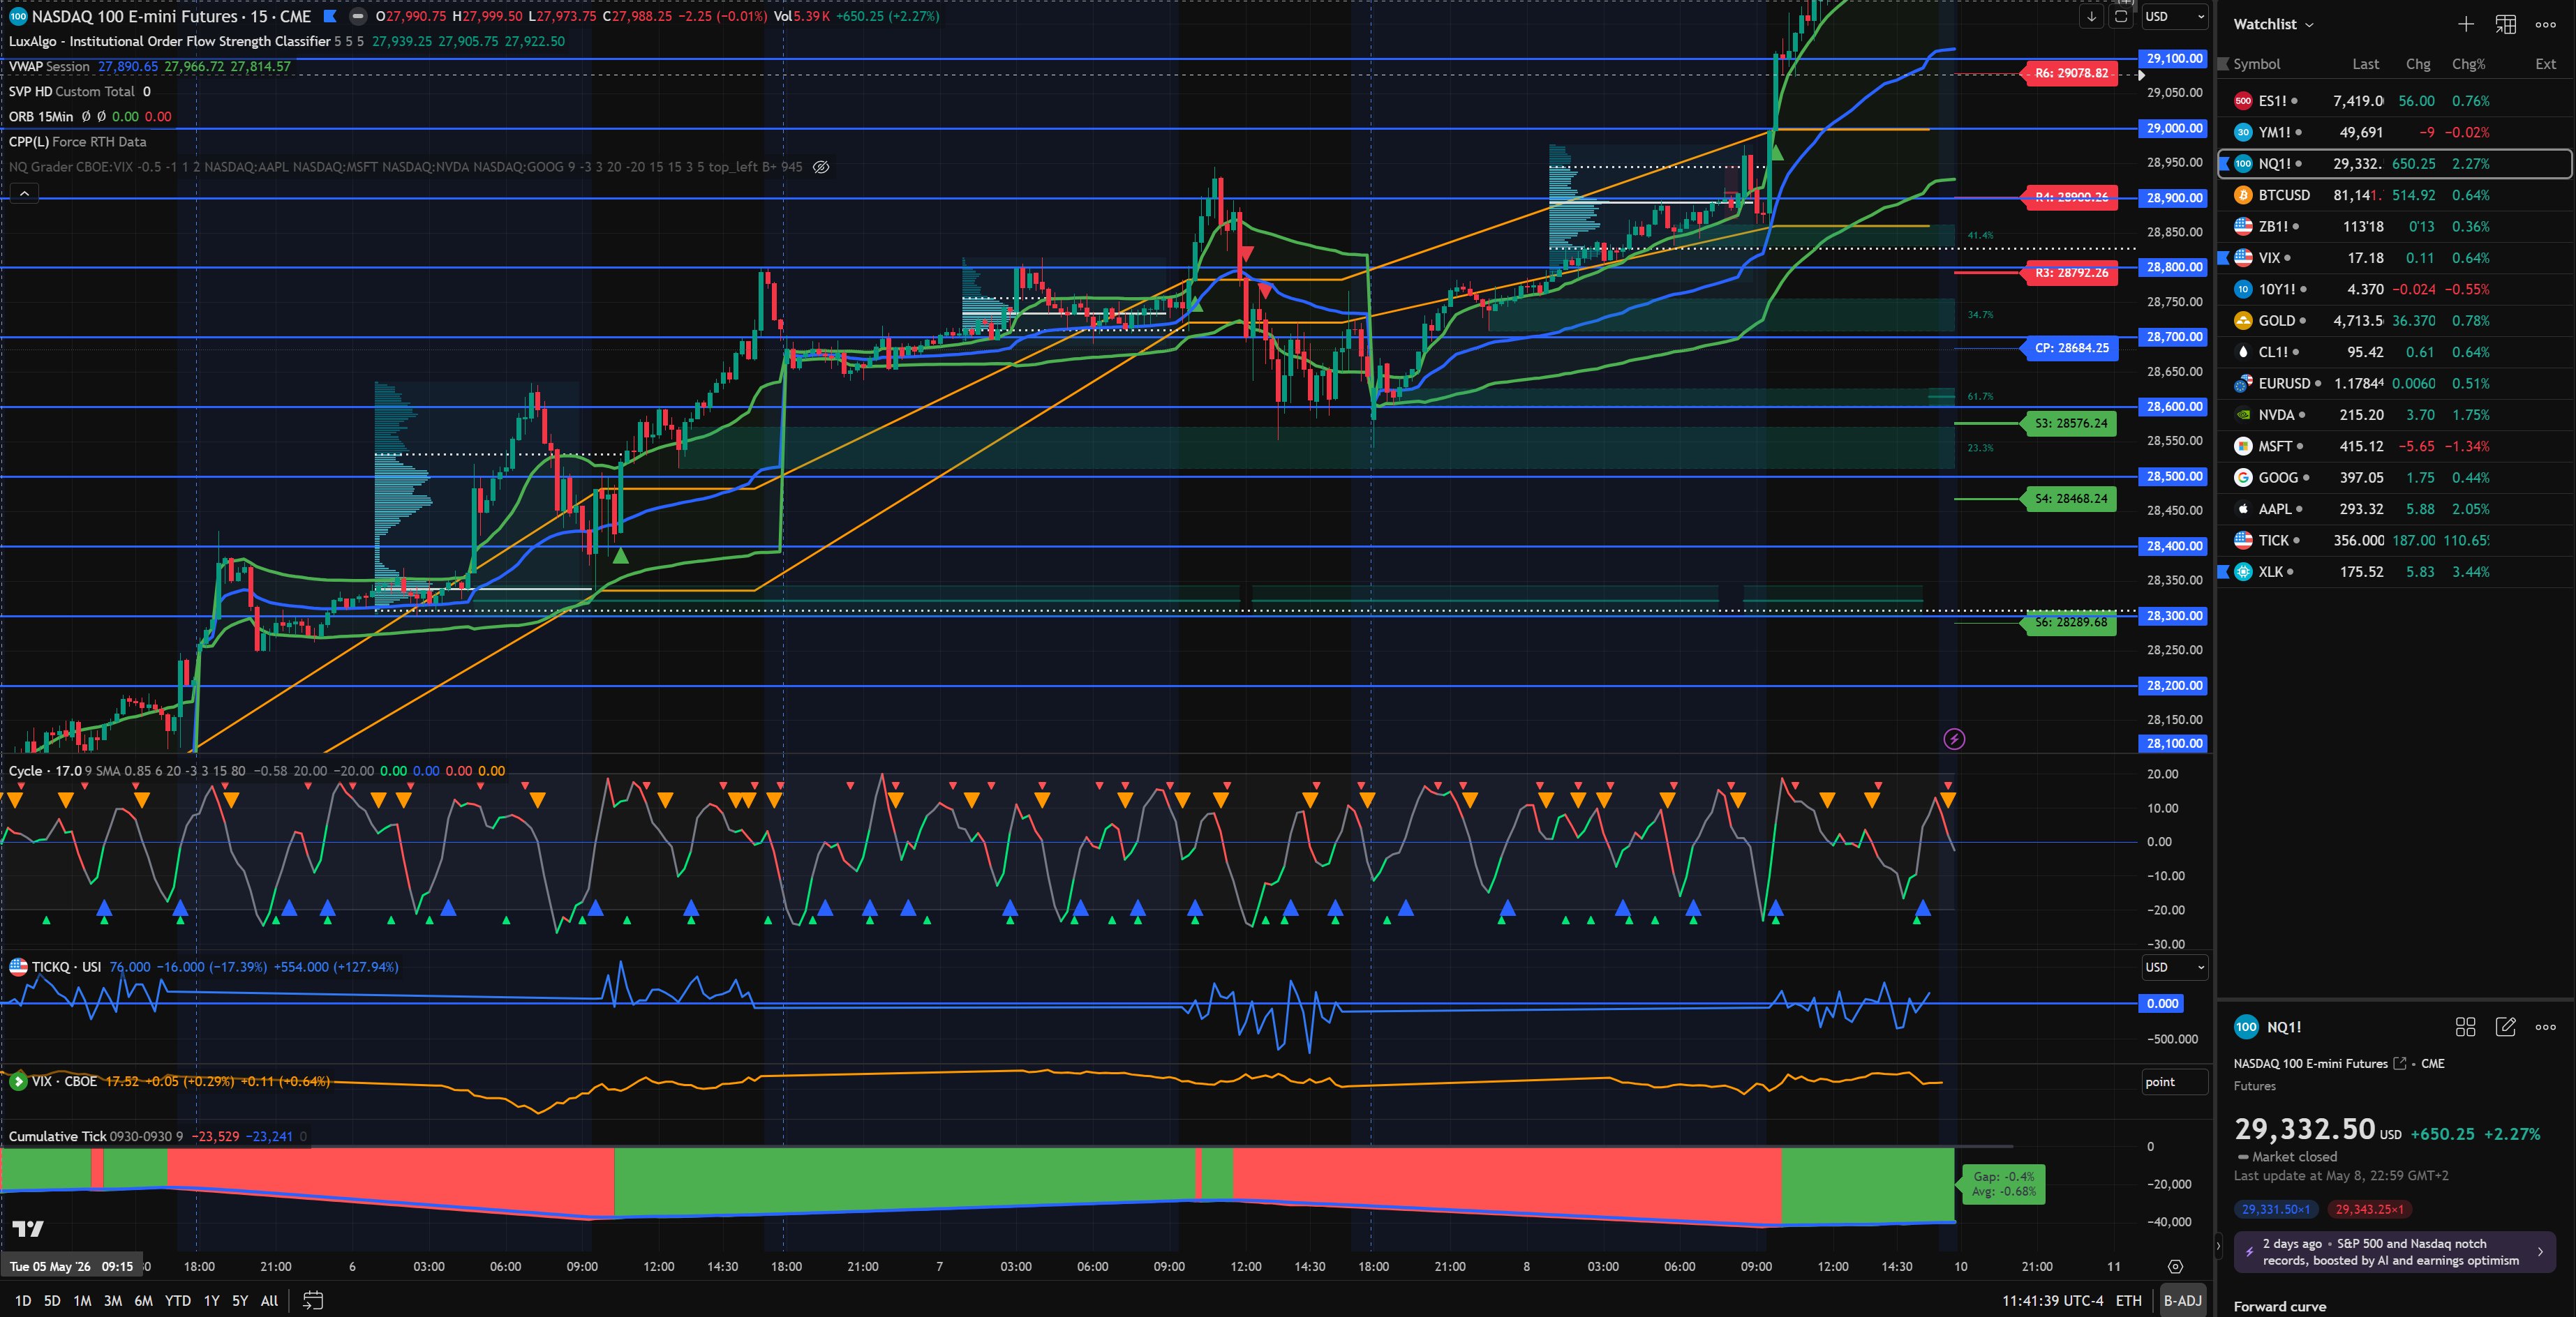Select the MSFT row in the watchlist
The image size is (2576, 1317).
[2394, 446]
